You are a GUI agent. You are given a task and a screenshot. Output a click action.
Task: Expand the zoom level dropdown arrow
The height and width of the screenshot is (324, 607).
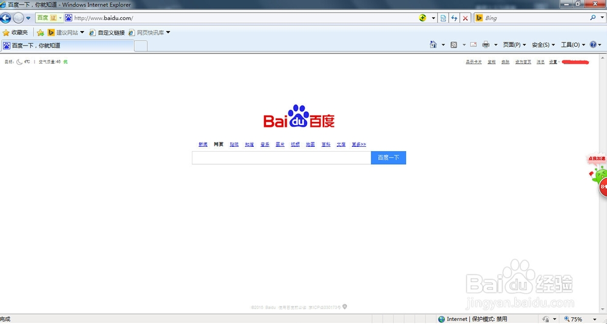pyautogui.click(x=595, y=320)
